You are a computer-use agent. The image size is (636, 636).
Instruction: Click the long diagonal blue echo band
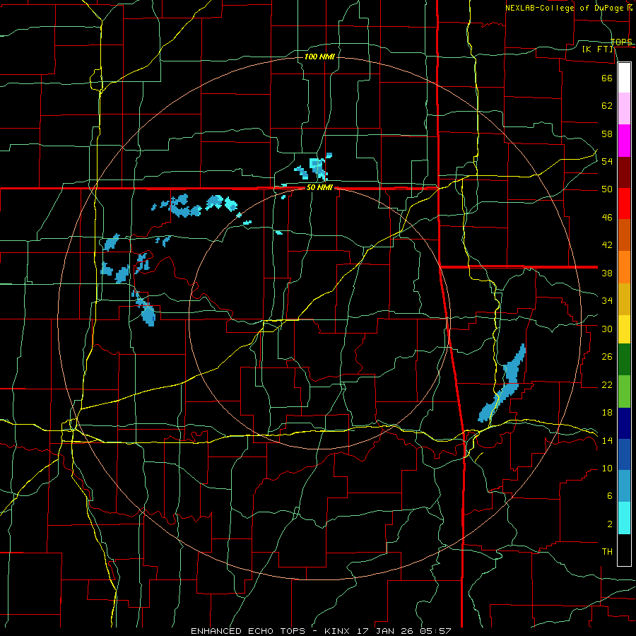pyautogui.click(x=502, y=383)
